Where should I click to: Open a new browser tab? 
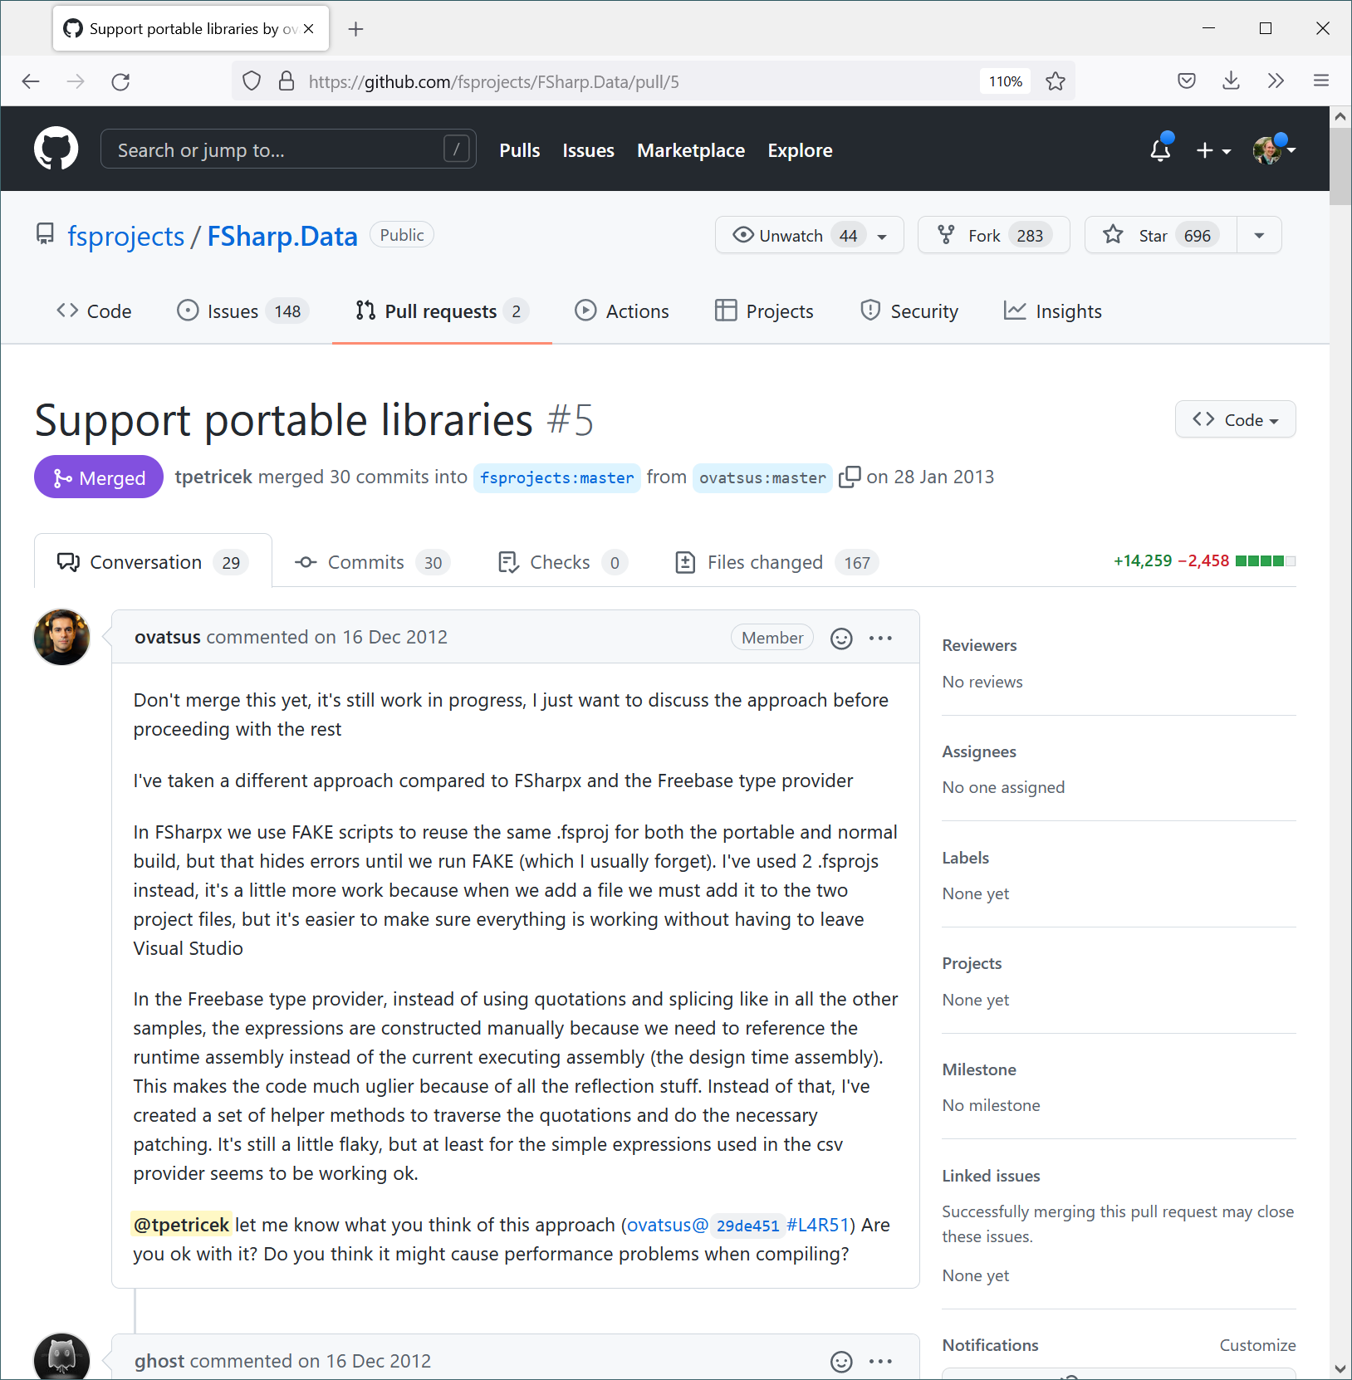click(x=356, y=29)
